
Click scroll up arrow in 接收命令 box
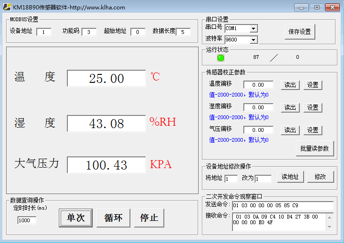point(329,218)
